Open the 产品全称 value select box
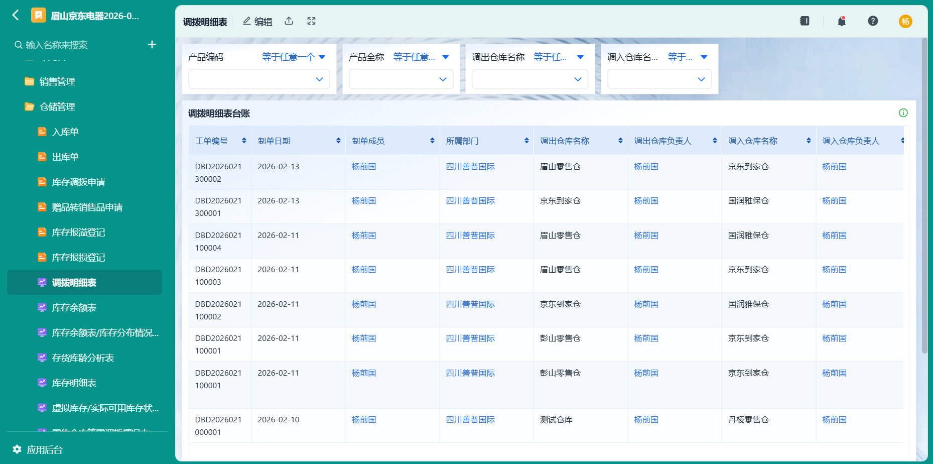Screen dimensions: 933x464 [x=401, y=79]
